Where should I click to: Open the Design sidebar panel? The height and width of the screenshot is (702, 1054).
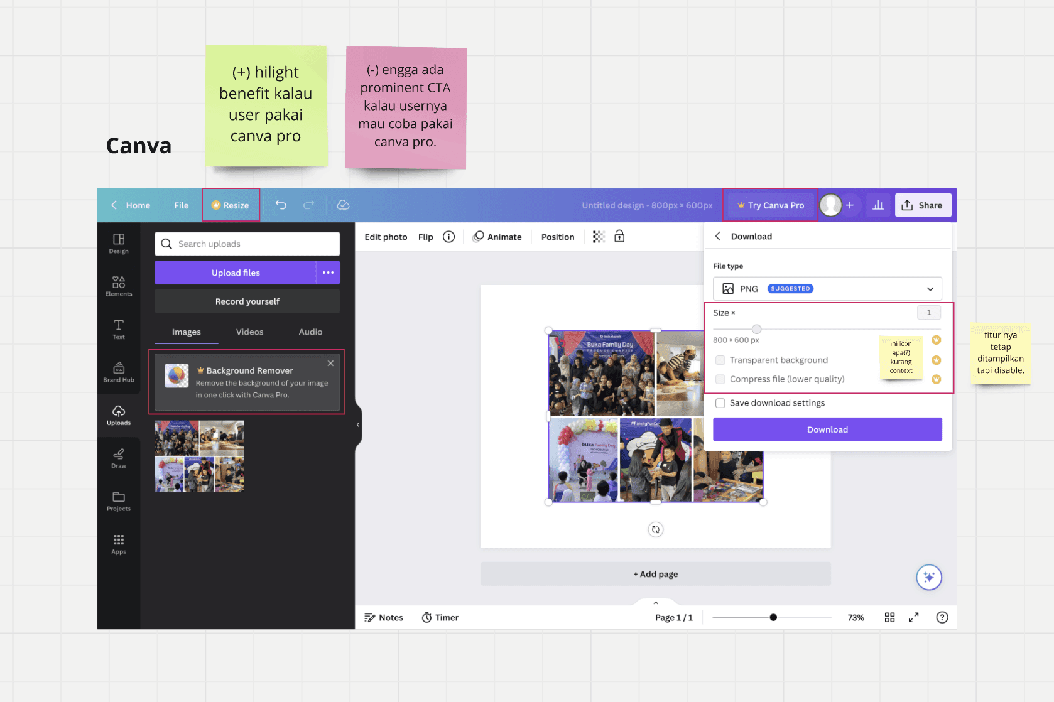coord(119,243)
